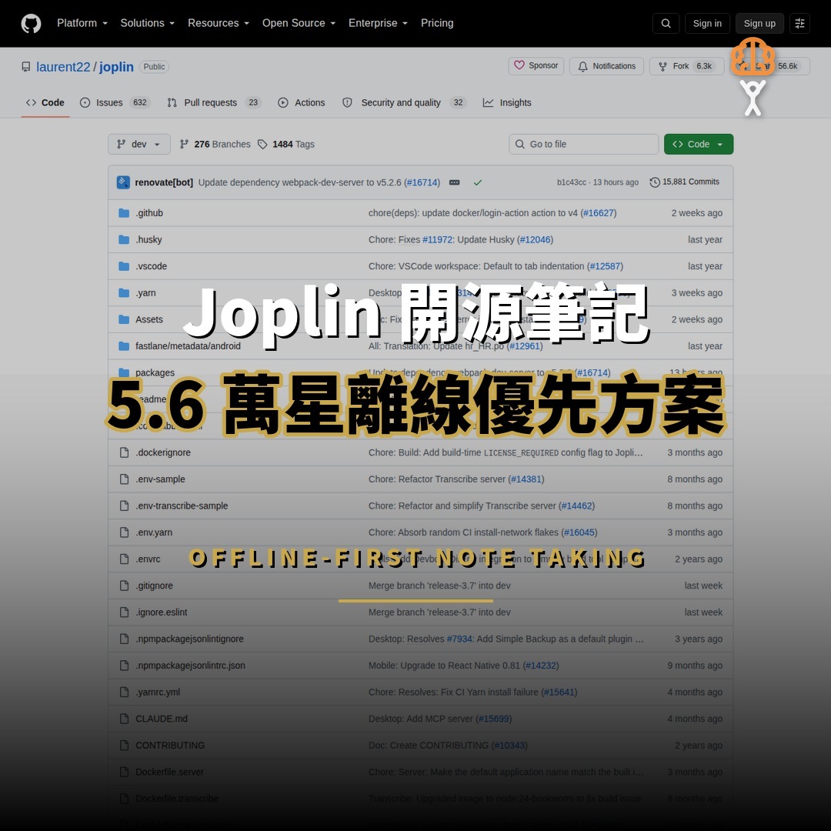Fork the joplin repository

(x=686, y=66)
